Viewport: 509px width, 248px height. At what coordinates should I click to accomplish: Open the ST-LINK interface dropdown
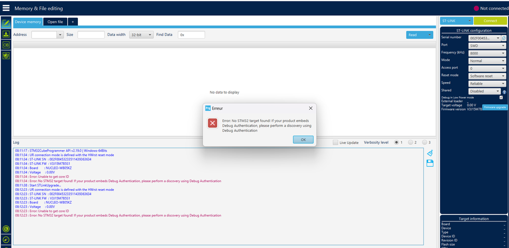tap(456, 21)
